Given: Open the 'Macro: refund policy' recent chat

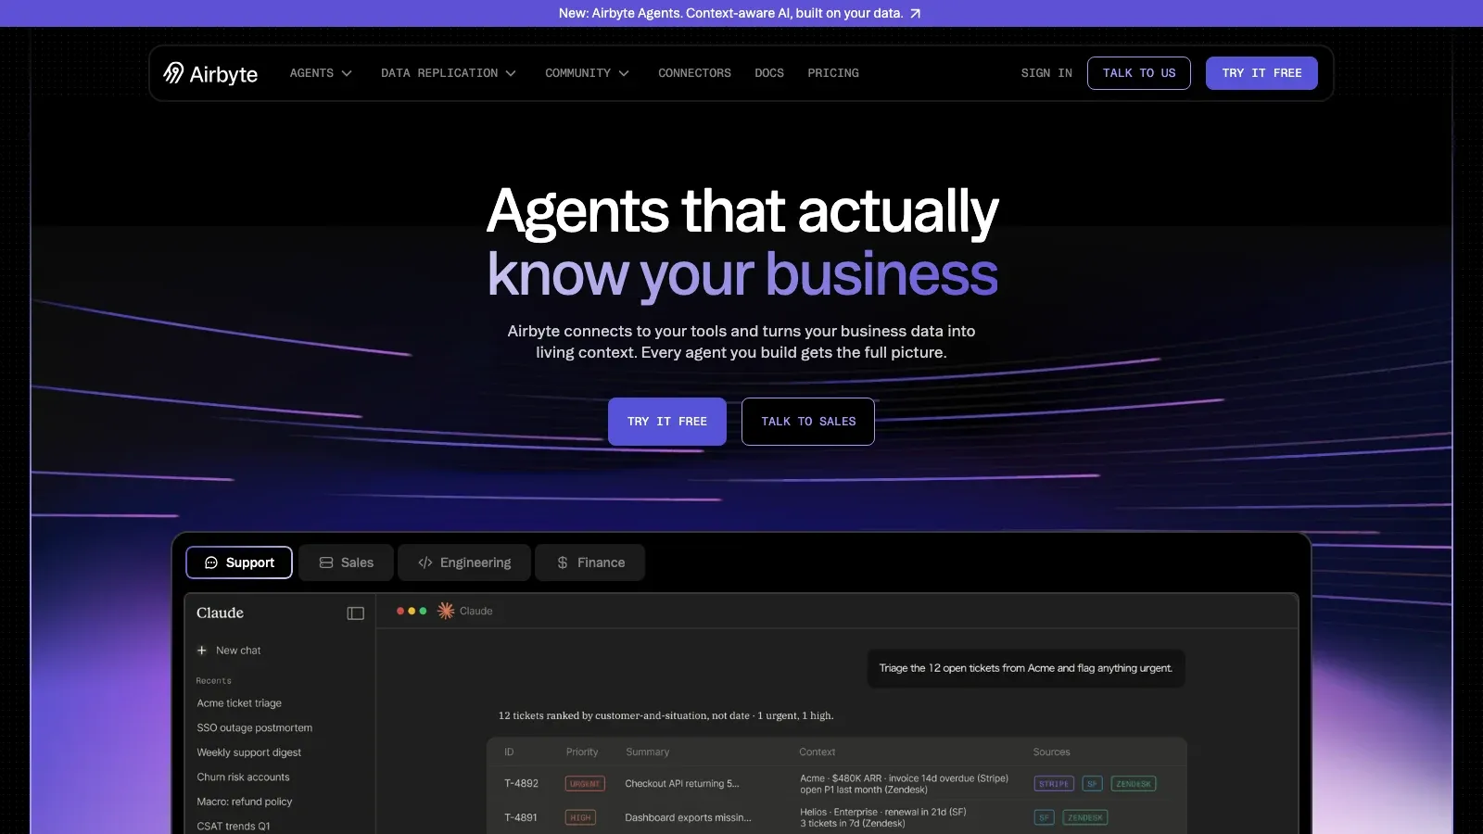Looking at the screenshot, I should (x=244, y=802).
